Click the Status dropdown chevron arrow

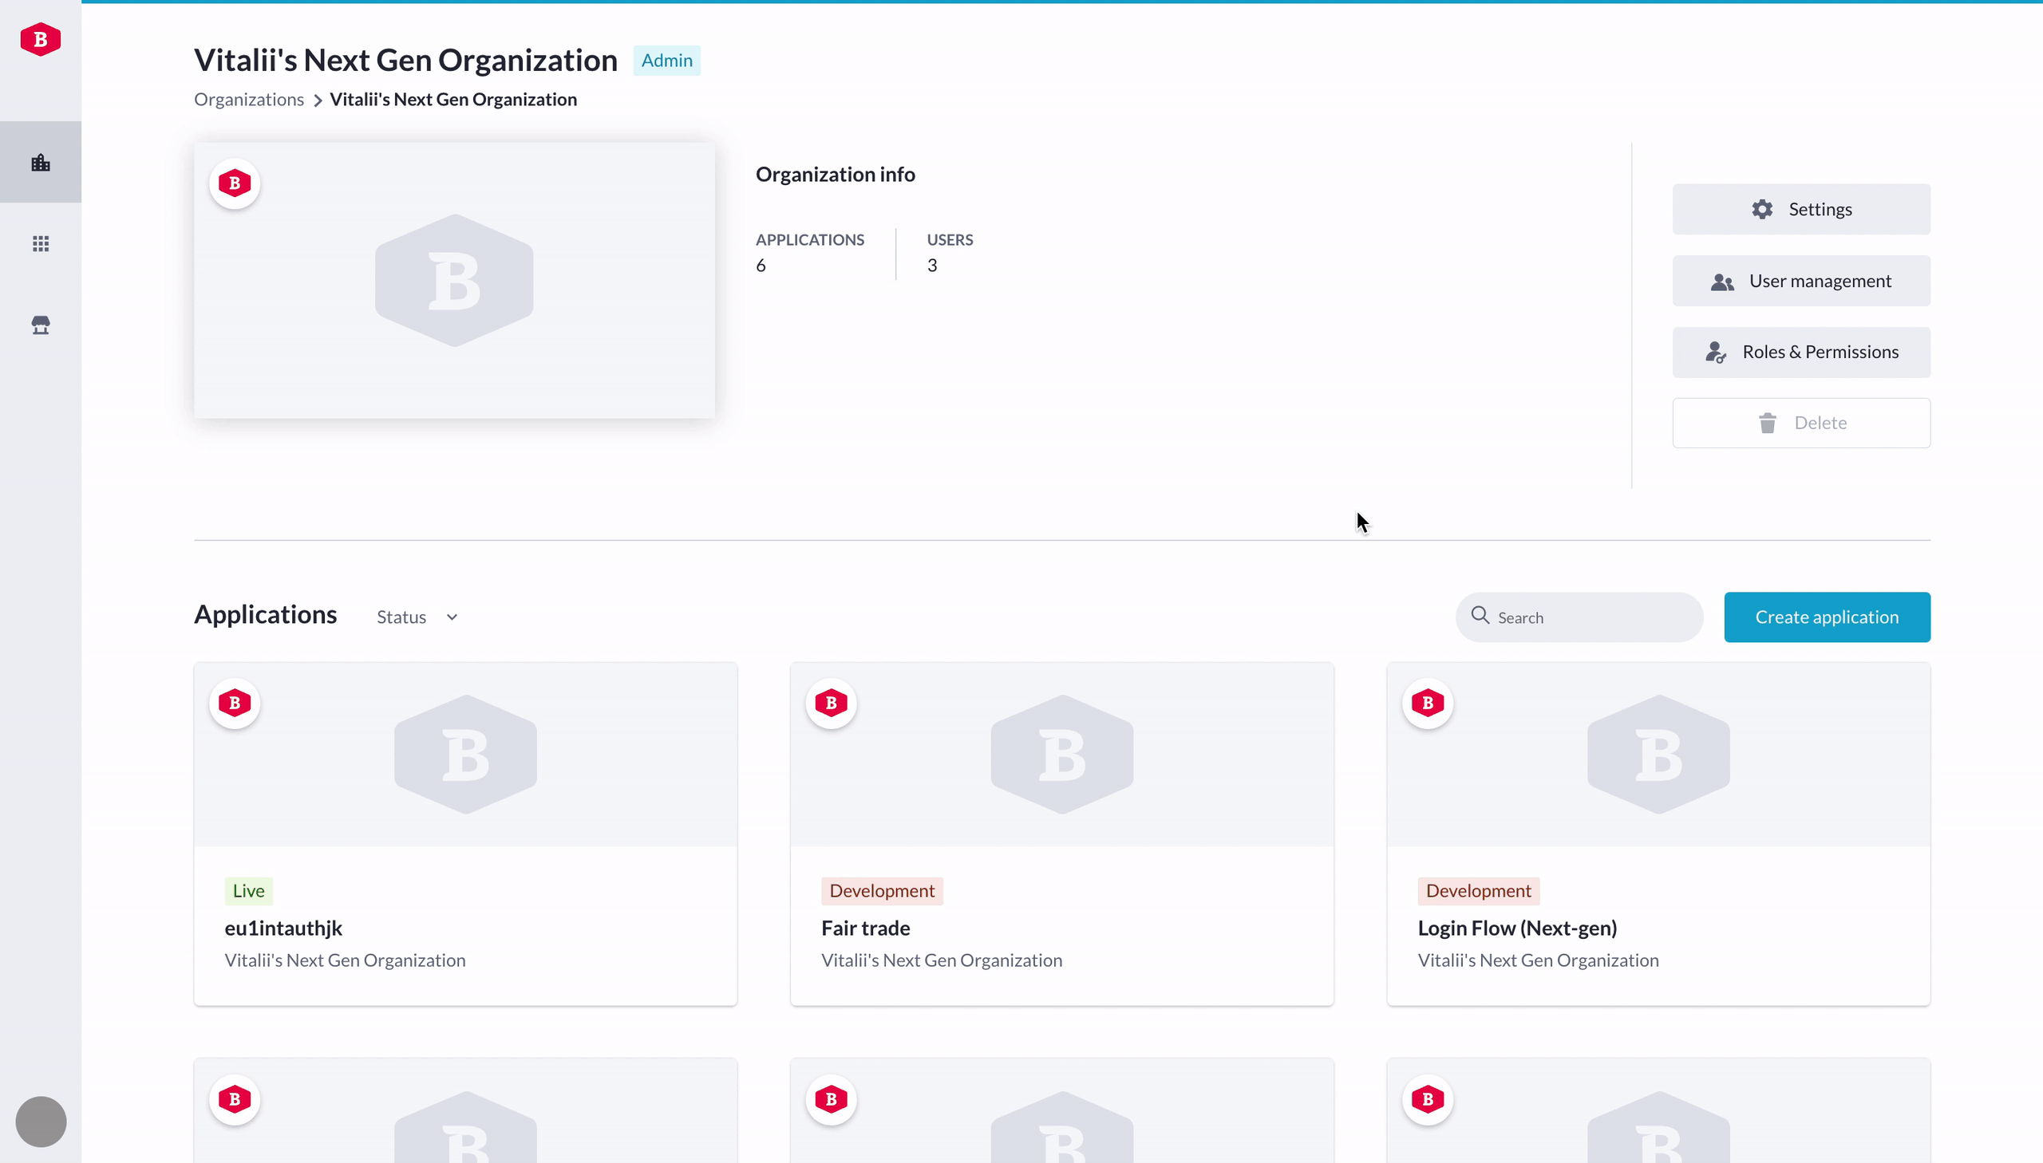[x=452, y=617]
